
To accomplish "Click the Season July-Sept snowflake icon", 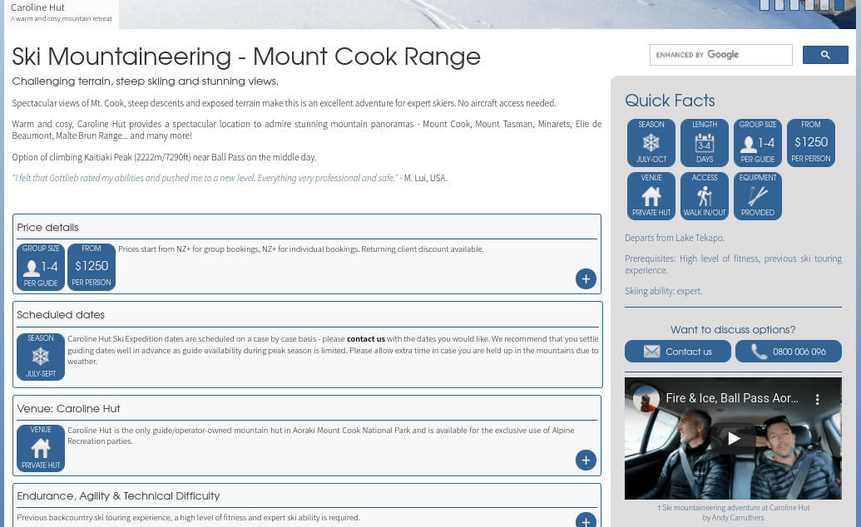I will click(x=41, y=357).
